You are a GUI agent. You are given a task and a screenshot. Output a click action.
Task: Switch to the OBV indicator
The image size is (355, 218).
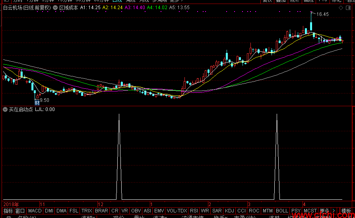pos(136,211)
